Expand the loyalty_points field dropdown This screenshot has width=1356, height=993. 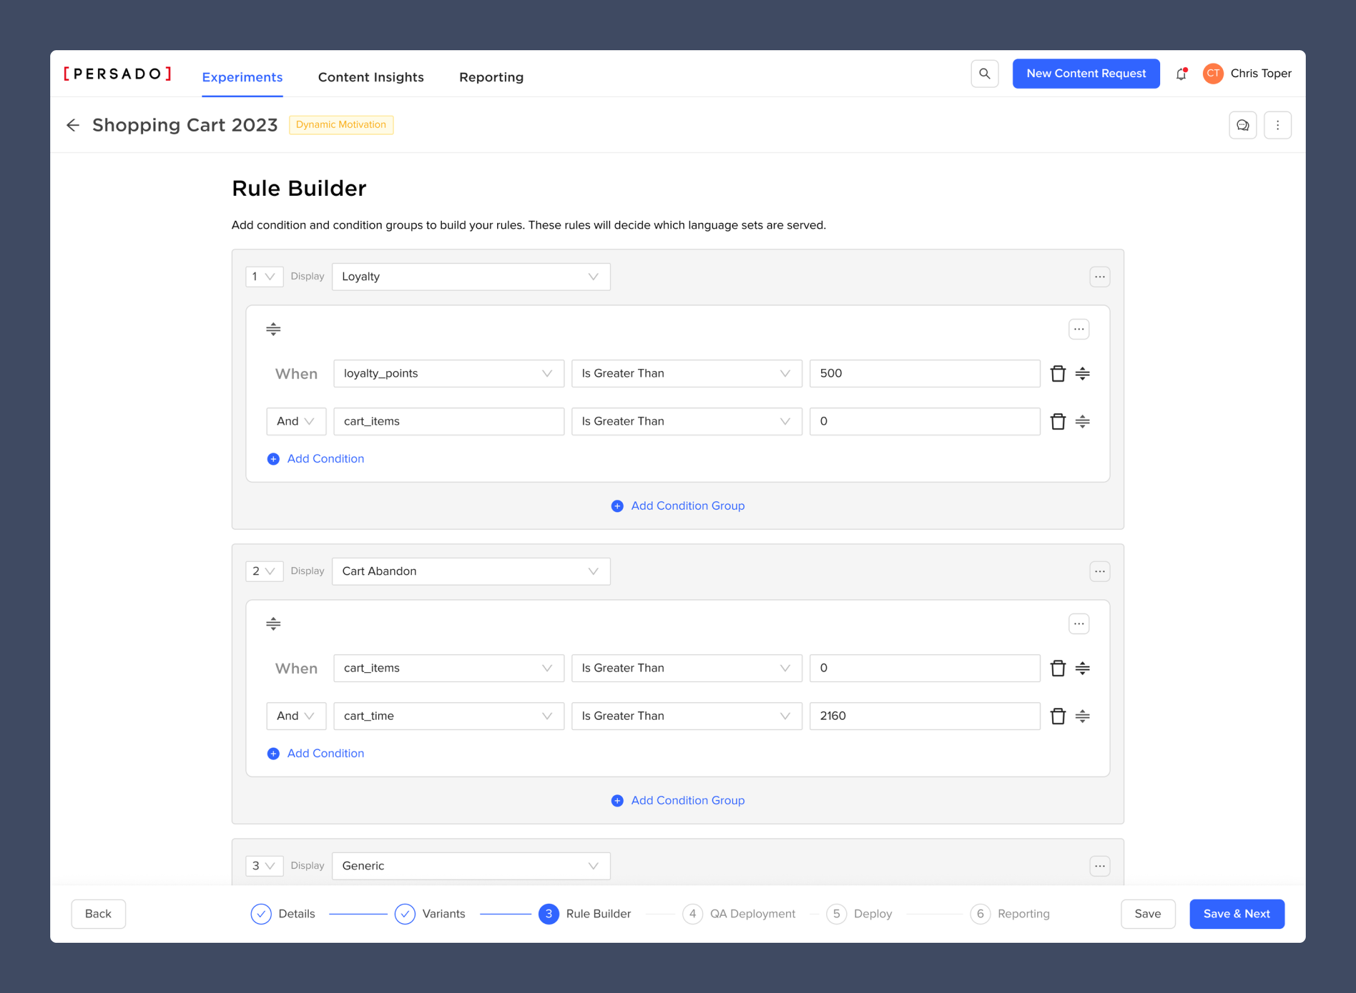pyautogui.click(x=448, y=373)
